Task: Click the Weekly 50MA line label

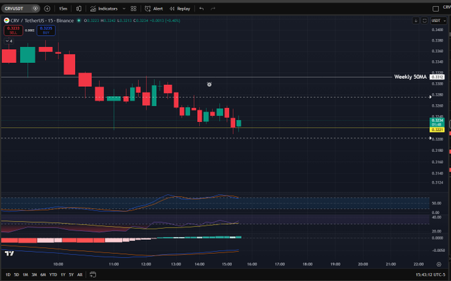Action: point(410,77)
